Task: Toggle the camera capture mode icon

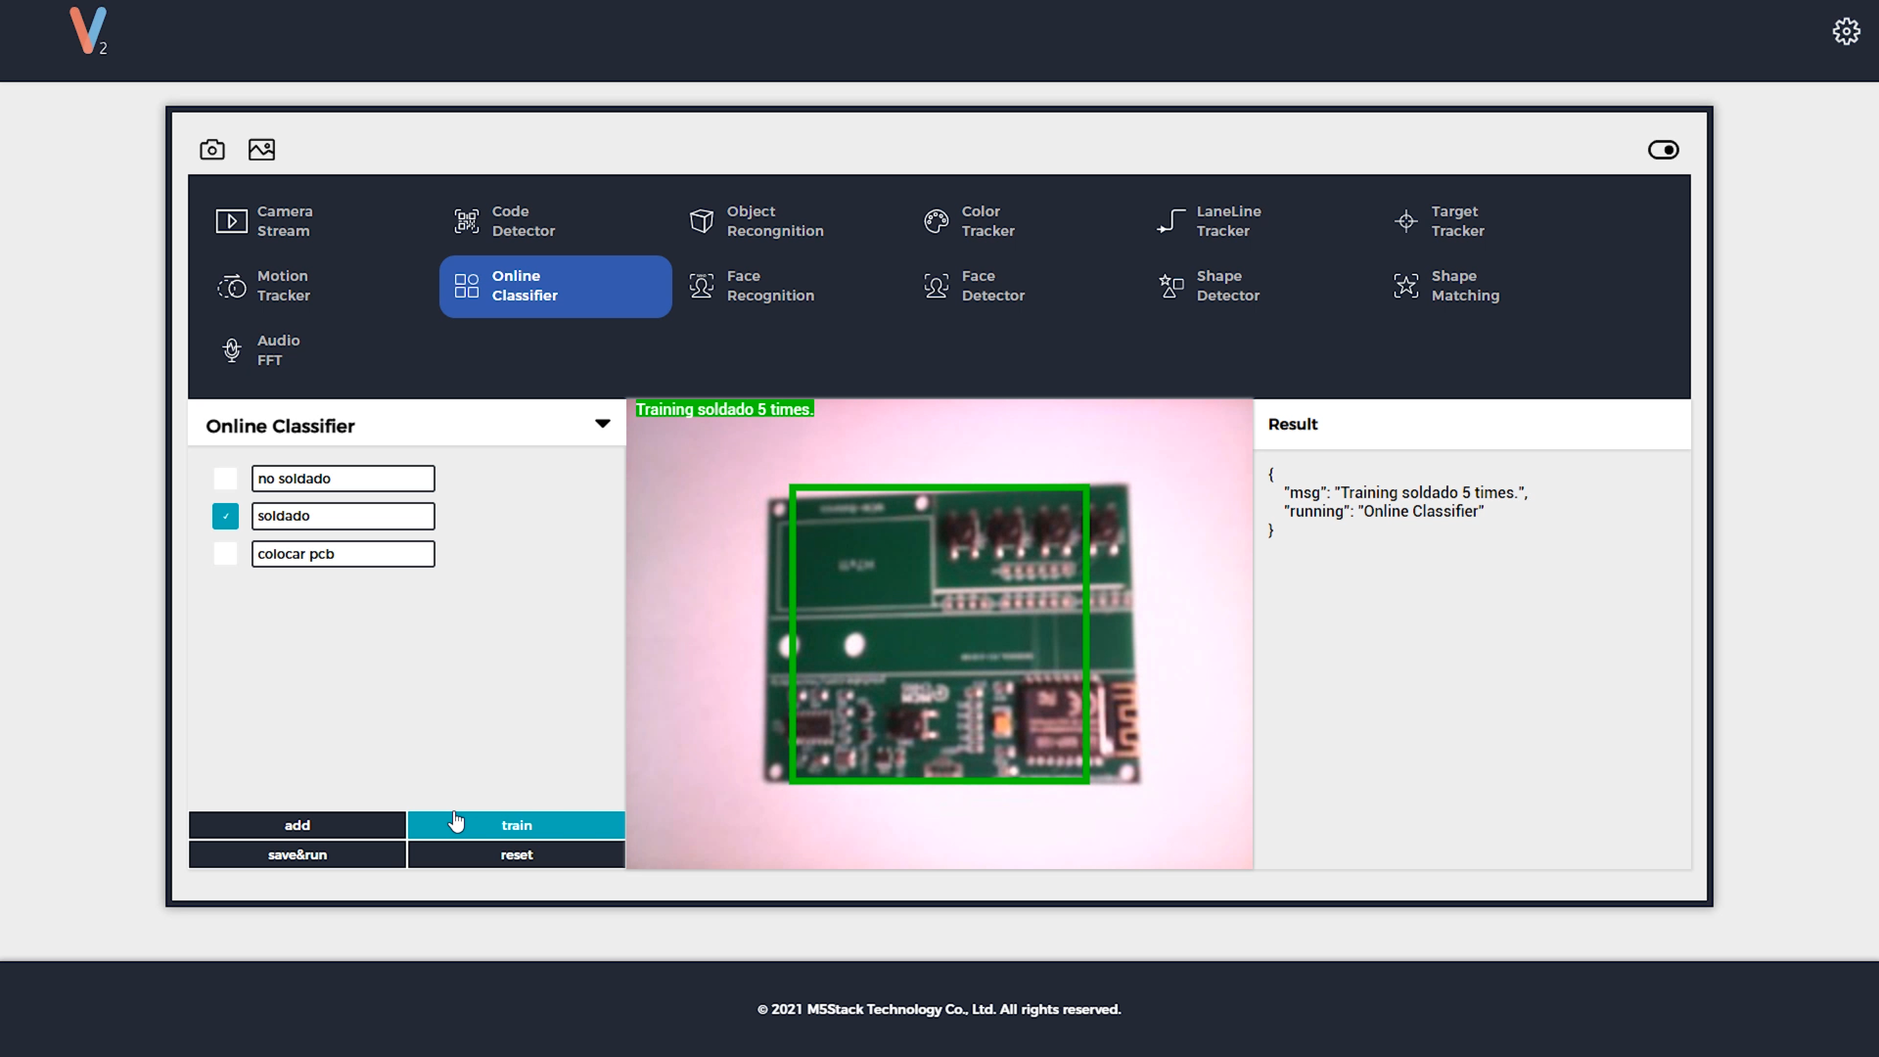Action: (211, 150)
